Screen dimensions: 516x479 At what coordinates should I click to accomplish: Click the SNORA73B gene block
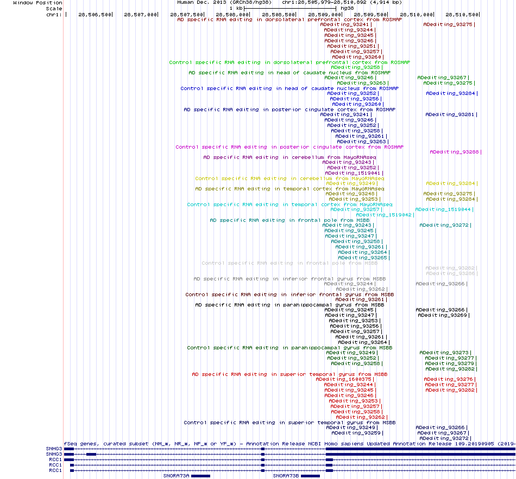(310, 476)
